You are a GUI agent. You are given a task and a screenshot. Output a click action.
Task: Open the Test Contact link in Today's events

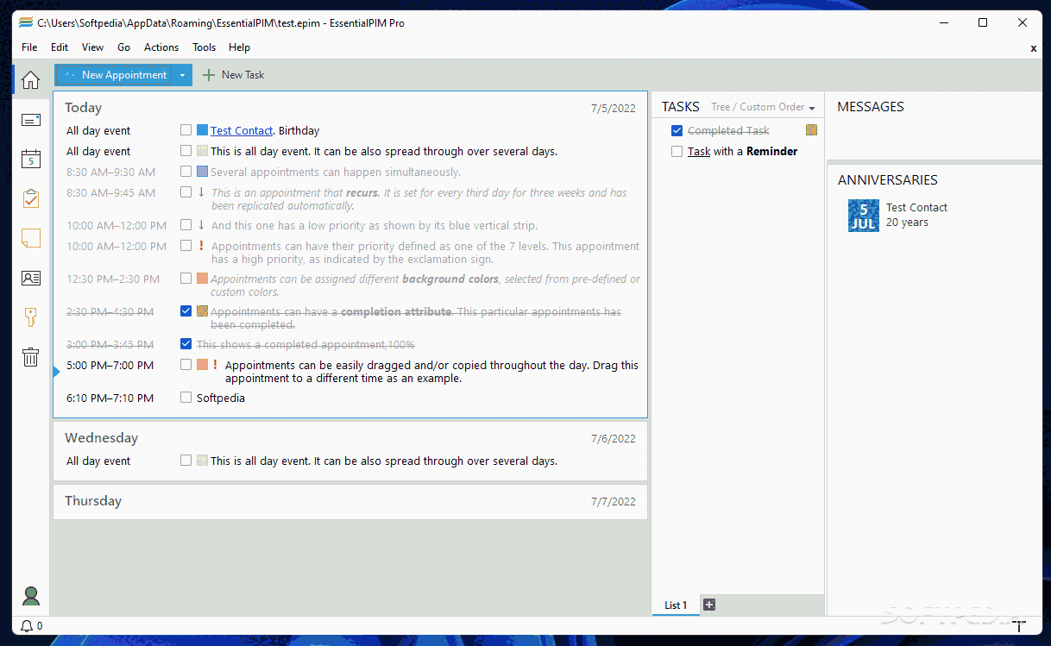(241, 130)
